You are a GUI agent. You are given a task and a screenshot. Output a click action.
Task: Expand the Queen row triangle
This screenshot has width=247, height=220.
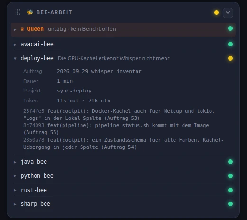pyautogui.click(x=15, y=29)
